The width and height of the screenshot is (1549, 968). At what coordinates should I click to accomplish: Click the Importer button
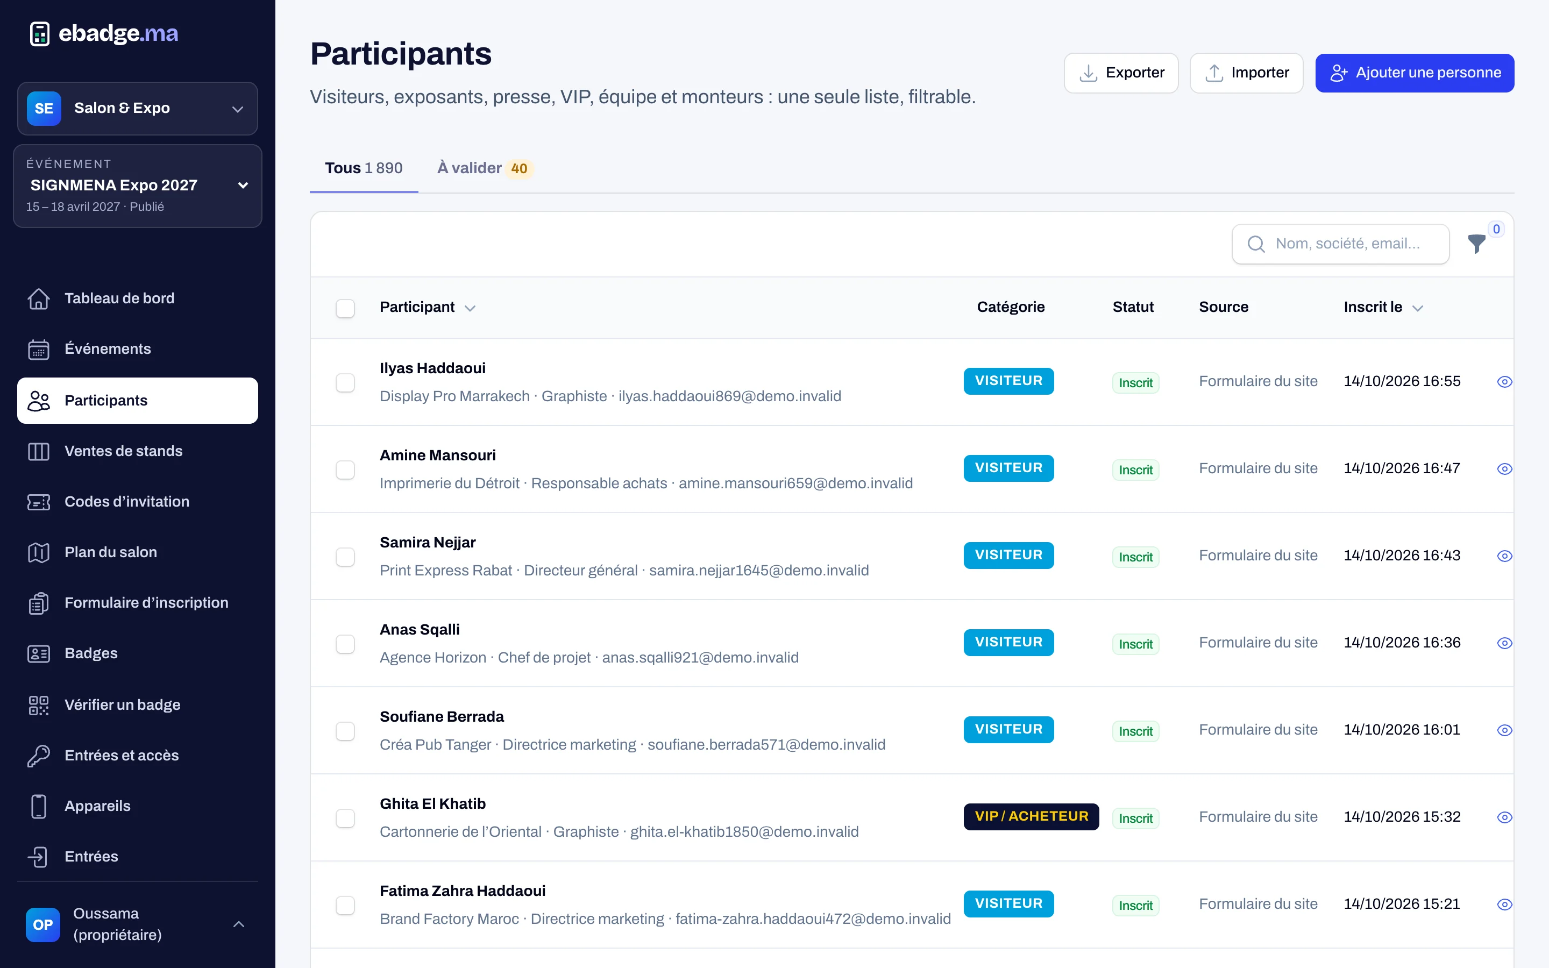click(1246, 73)
